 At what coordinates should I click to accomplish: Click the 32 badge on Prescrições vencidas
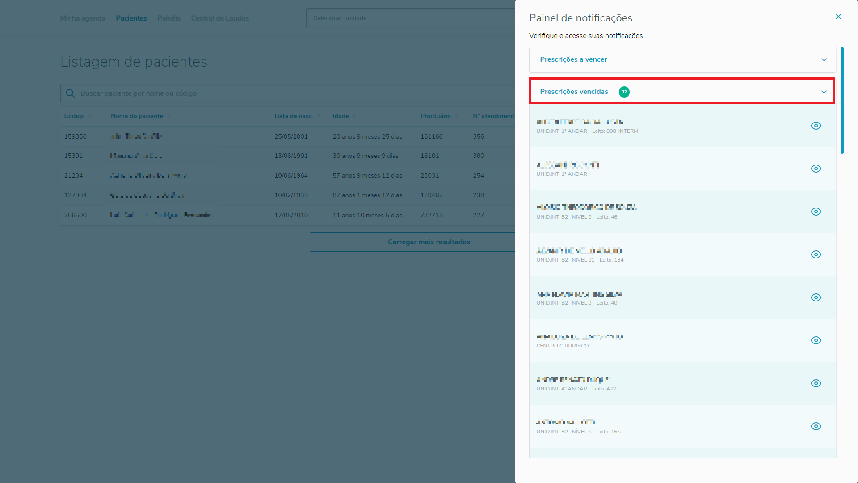coord(624,92)
